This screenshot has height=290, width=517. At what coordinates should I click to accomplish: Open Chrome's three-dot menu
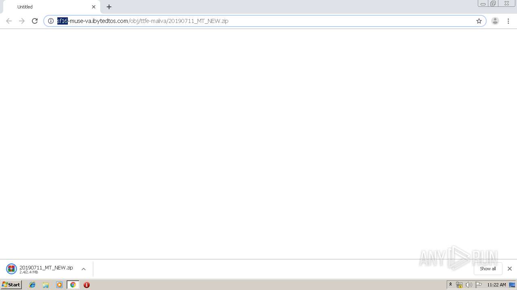click(x=509, y=21)
